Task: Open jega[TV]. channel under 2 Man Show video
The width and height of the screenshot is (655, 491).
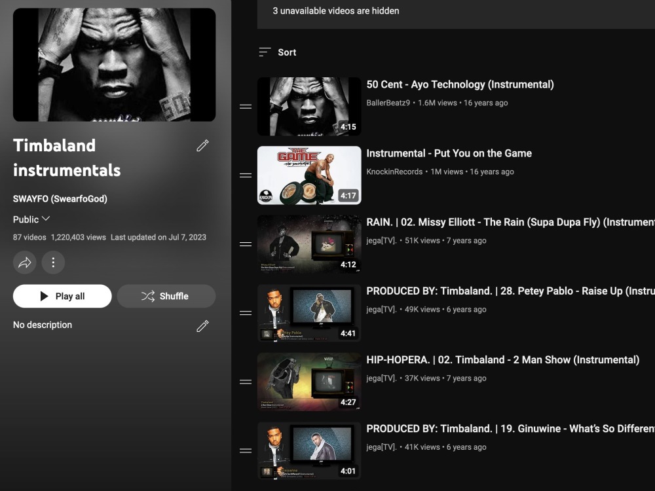Action: point(381,378)
